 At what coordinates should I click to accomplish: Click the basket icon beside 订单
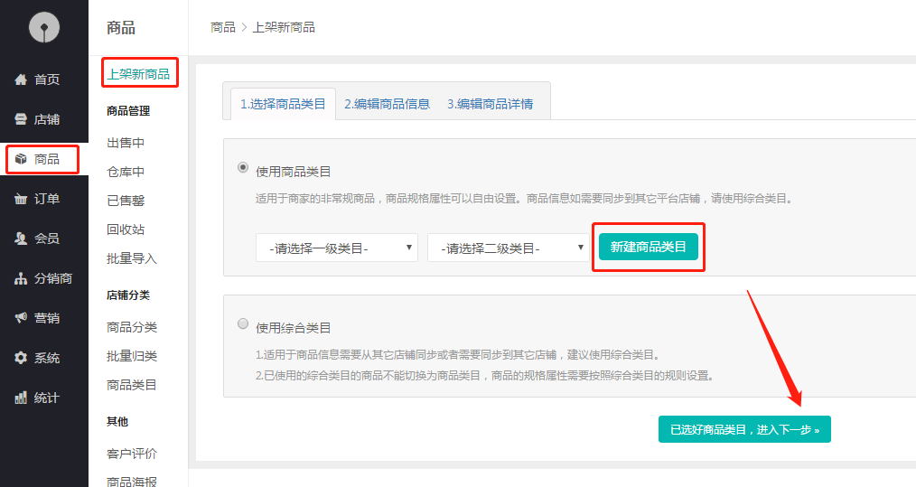point(21,199)
